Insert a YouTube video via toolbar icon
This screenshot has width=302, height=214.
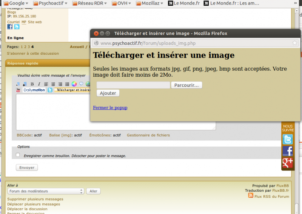(18, 90)
